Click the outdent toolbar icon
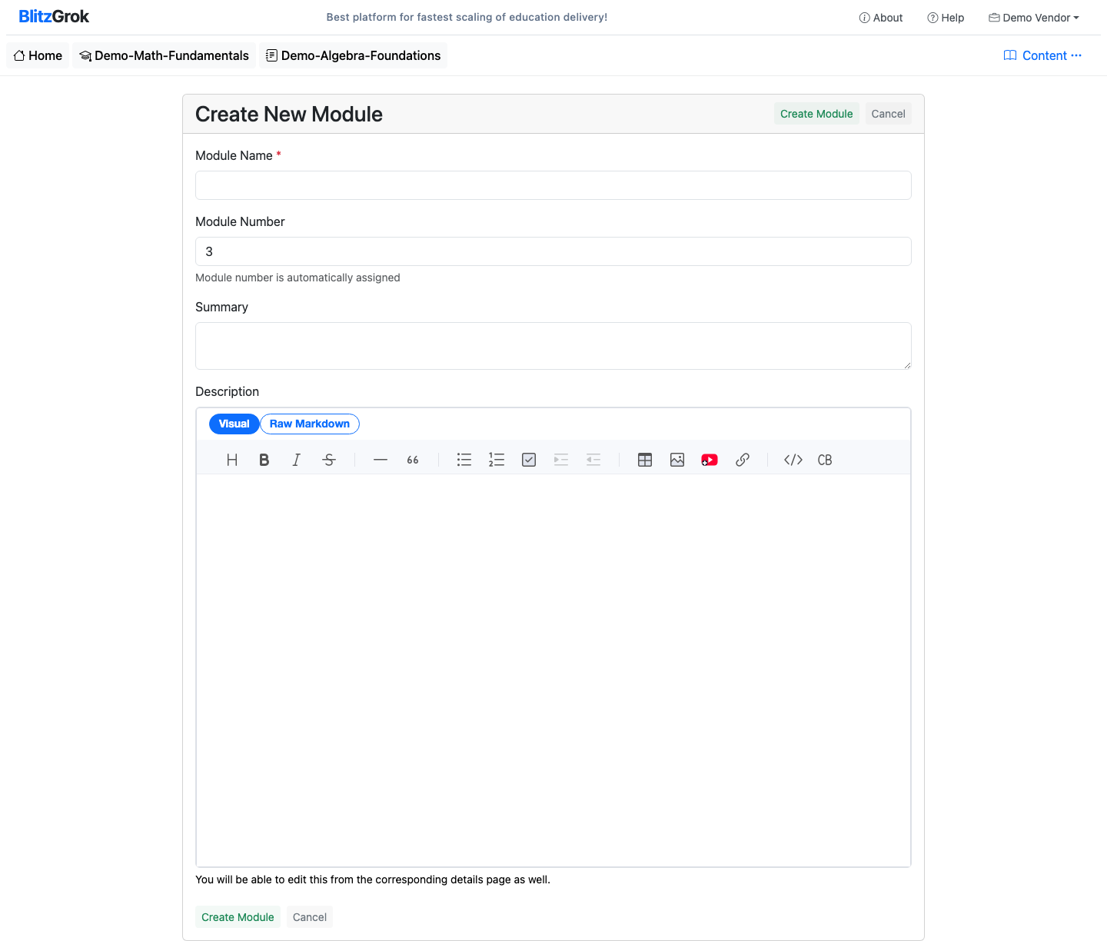1107x941 pixels. 593,460
